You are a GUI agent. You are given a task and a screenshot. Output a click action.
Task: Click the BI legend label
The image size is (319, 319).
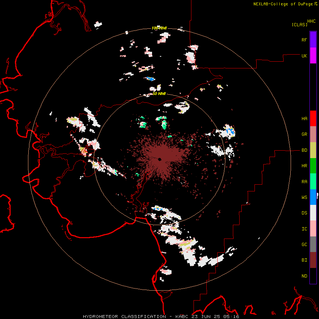(304, 260)
